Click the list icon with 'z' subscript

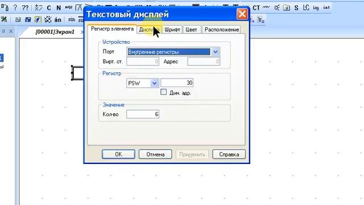(x=261, y=19)
